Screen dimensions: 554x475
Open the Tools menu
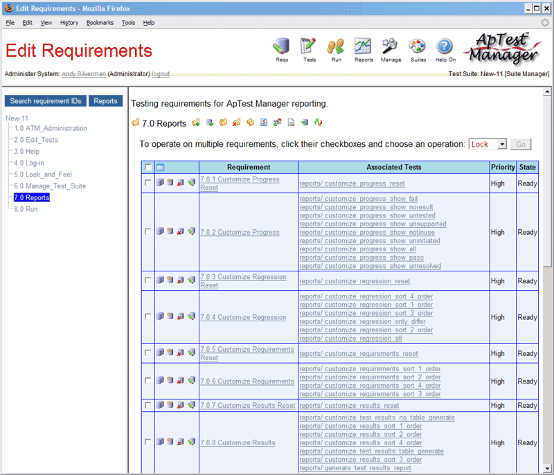pos(128,23)
